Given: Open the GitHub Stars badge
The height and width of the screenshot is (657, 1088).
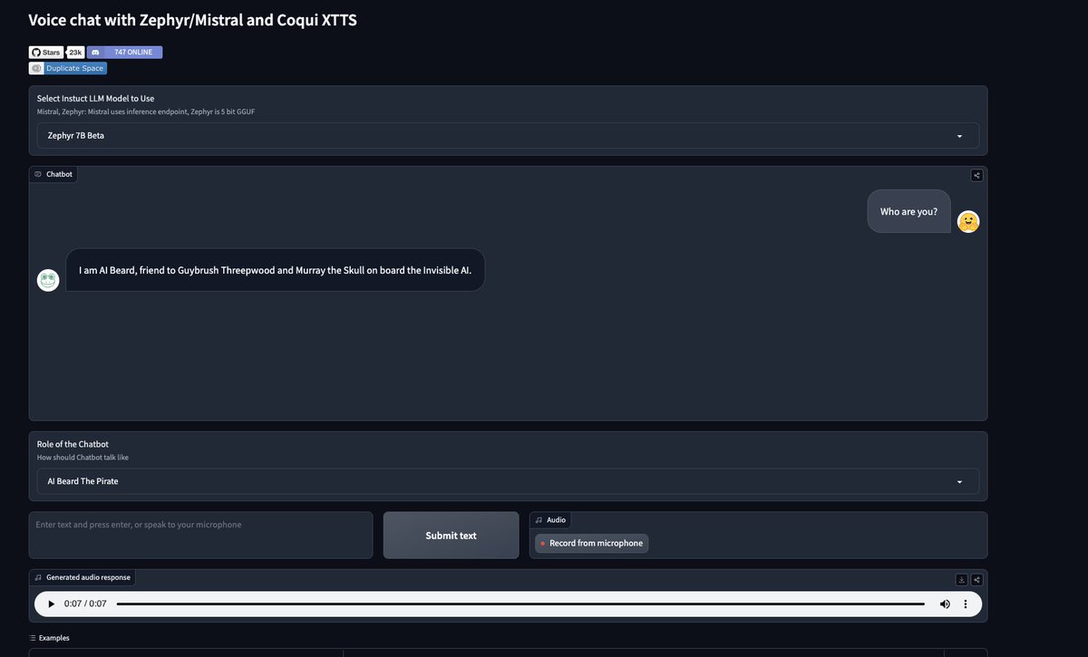Looking at the screenshot, I should coord(46,53).
